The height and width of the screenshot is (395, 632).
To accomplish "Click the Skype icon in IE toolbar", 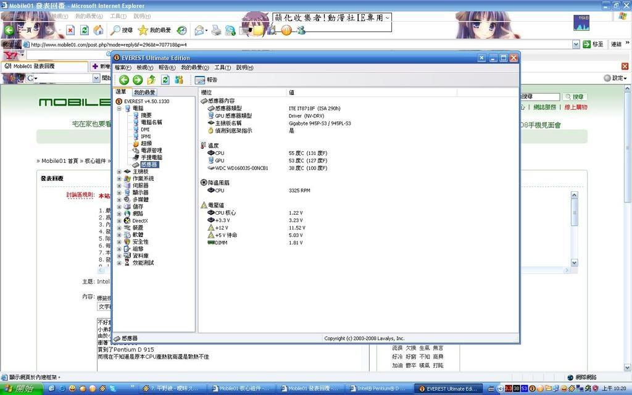I will (x=230, y=30).
